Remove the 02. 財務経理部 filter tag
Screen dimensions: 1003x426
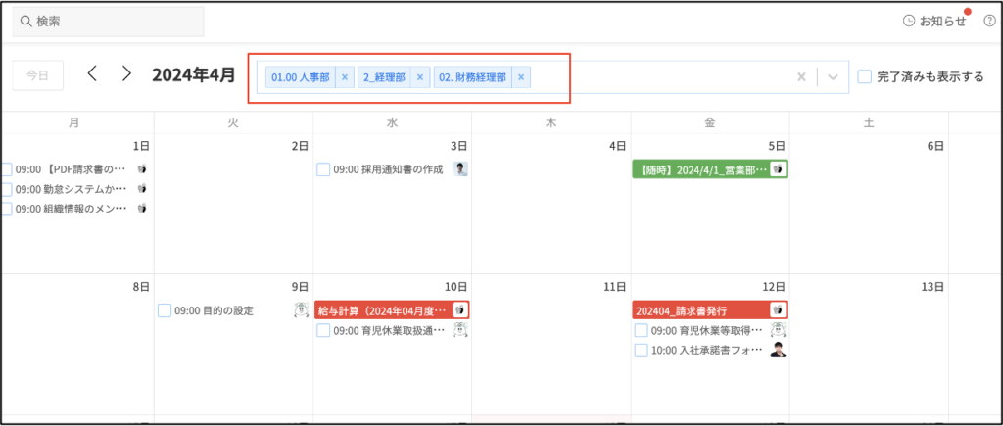521,77
